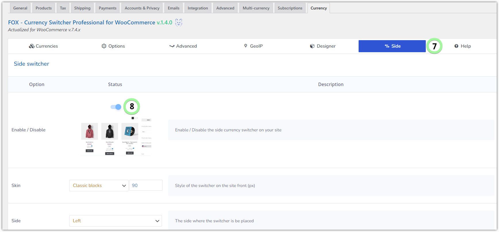Select the blue Side section button

click(x=392, y=46)
